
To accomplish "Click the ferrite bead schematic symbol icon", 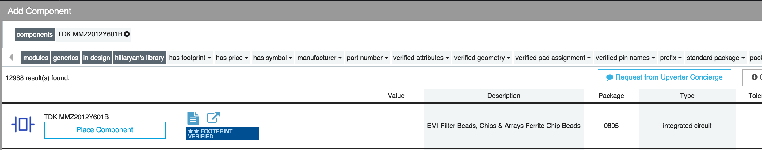I will [23, 125].
